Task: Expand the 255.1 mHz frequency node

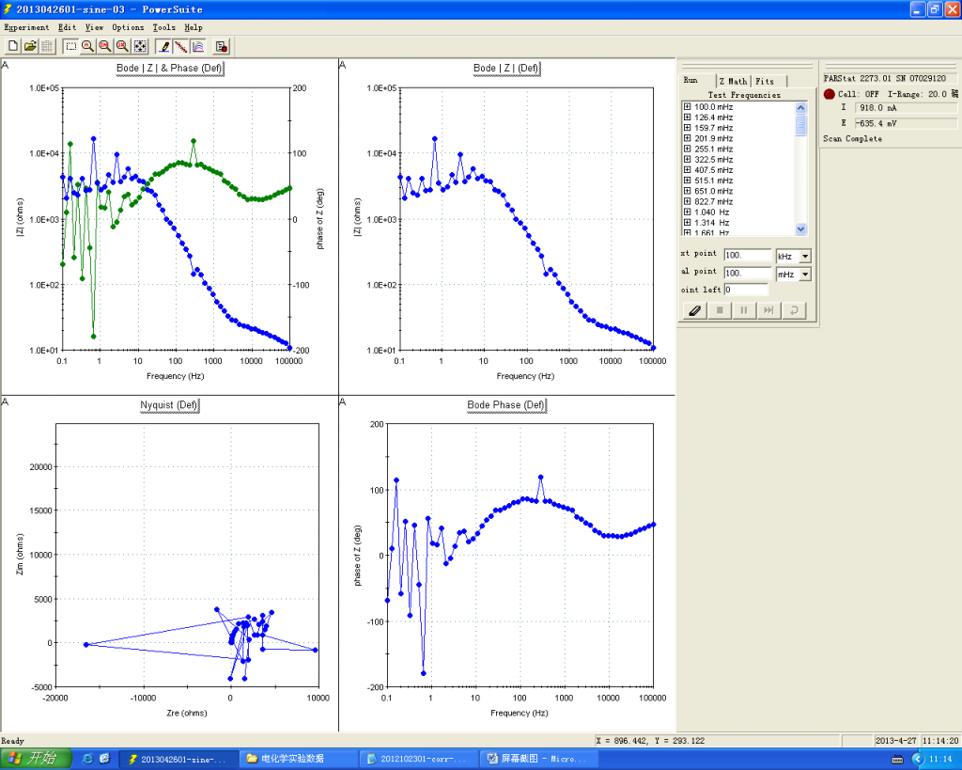Action: click(x=687, y=149)
